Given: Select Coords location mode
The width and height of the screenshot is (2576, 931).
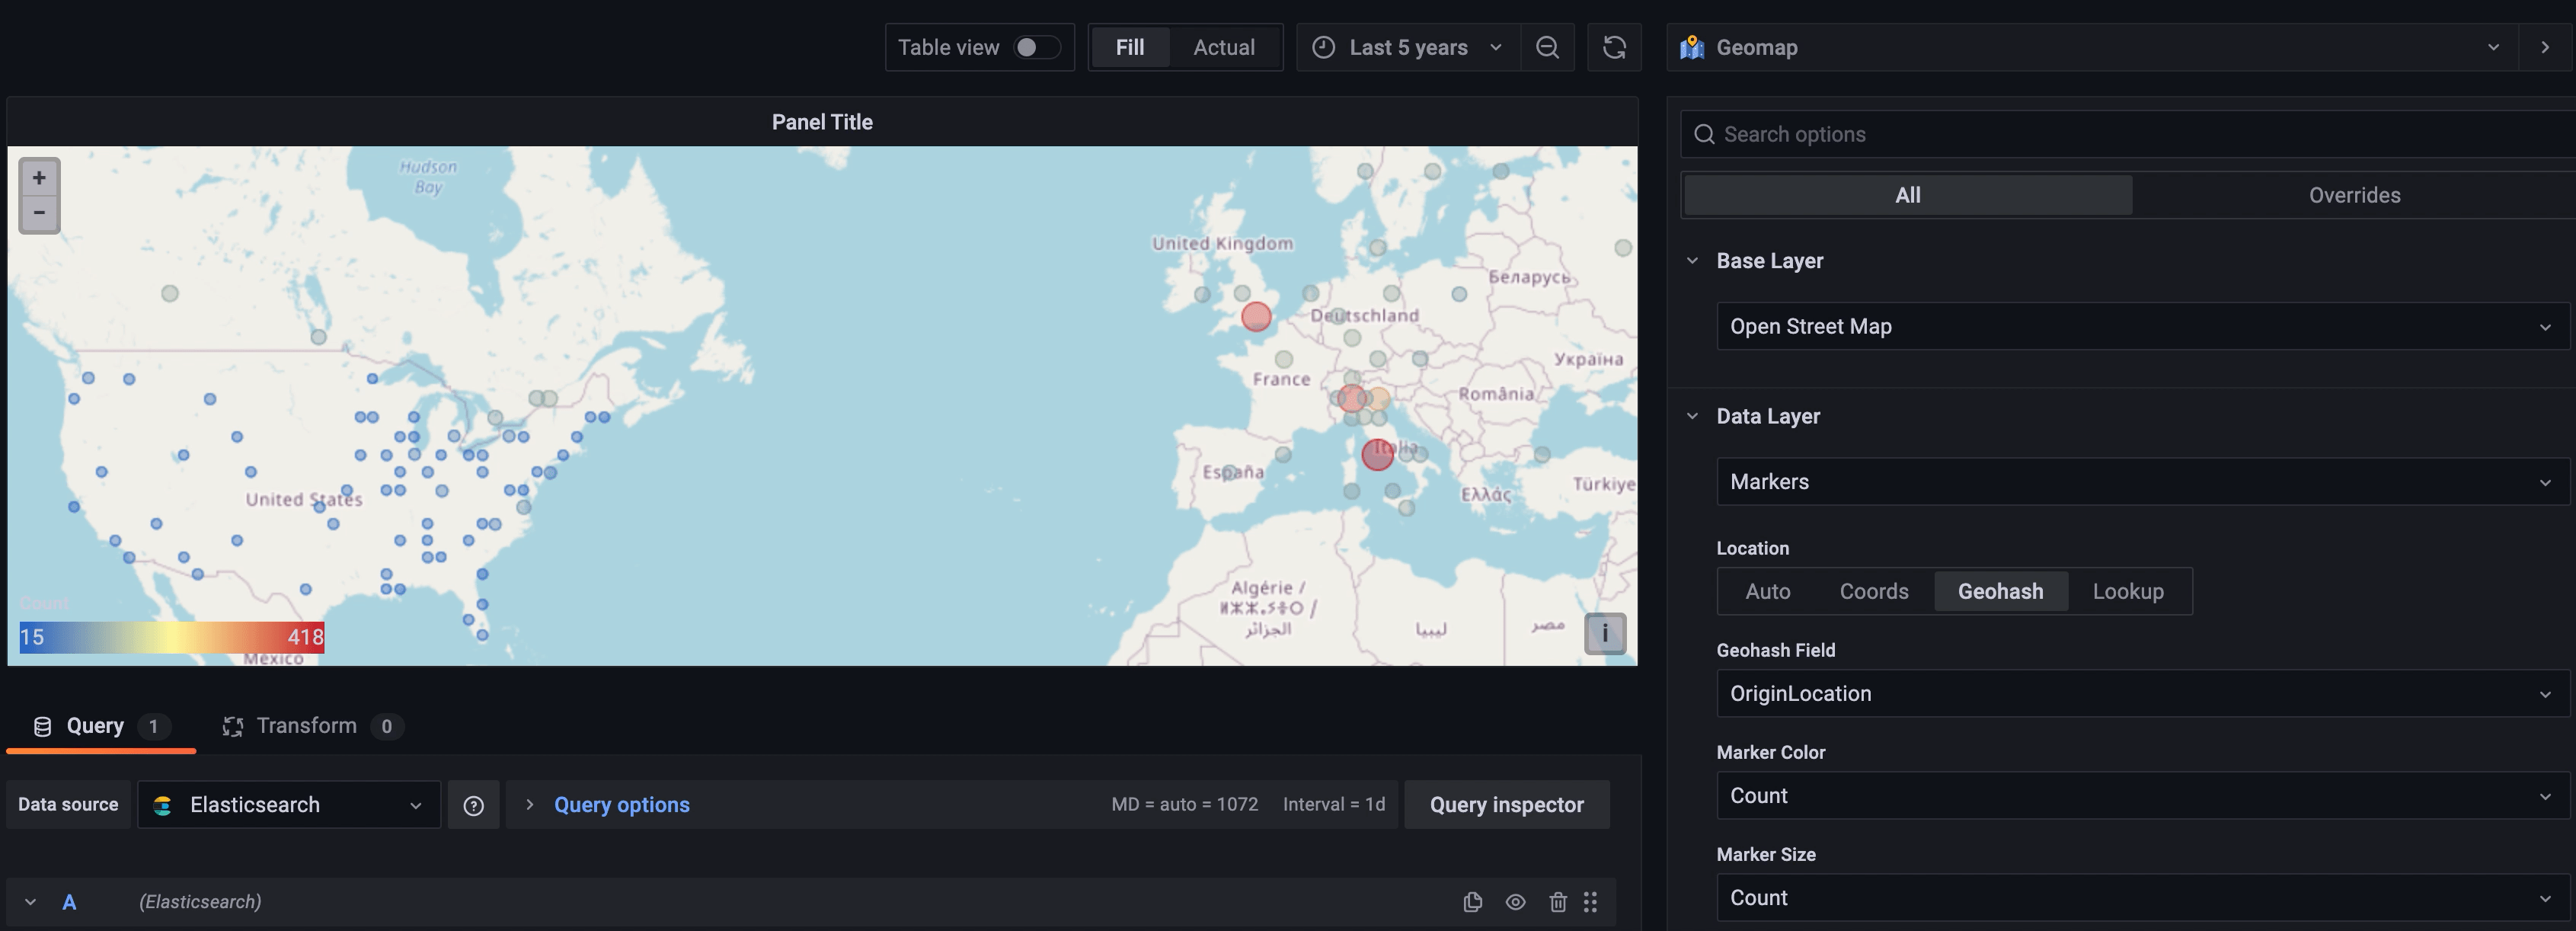Looking at the screenshot, I should (1873, 591).
